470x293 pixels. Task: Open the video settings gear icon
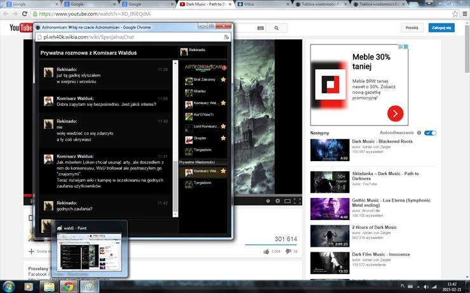pos(278,201)
